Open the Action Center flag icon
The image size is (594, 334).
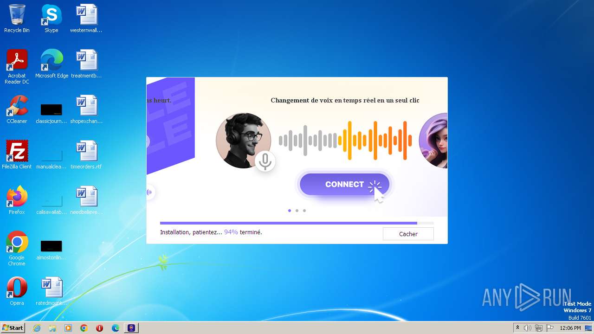[x=549, y=328]
